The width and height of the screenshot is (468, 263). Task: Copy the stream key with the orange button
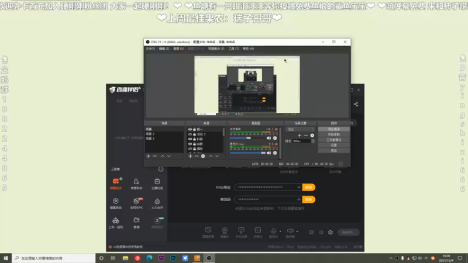point(309,199)
